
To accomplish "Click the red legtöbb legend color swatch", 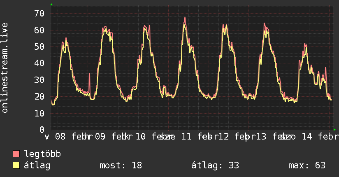I will pyautogui.click(x=16, y=154).
